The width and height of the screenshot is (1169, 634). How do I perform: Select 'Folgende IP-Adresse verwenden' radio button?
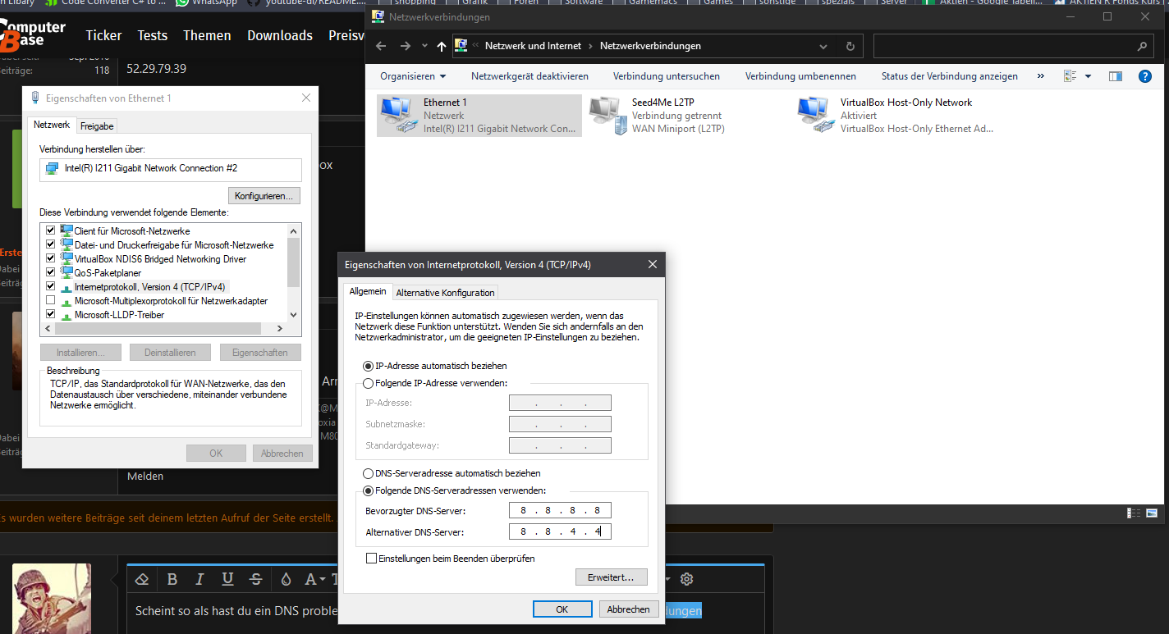click(x=368, y=383)
